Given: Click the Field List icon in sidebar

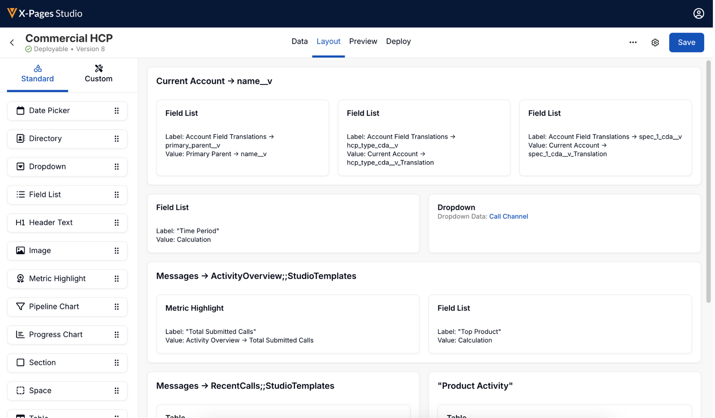Looking at the screenshot, I should click(x=20, y=194).
